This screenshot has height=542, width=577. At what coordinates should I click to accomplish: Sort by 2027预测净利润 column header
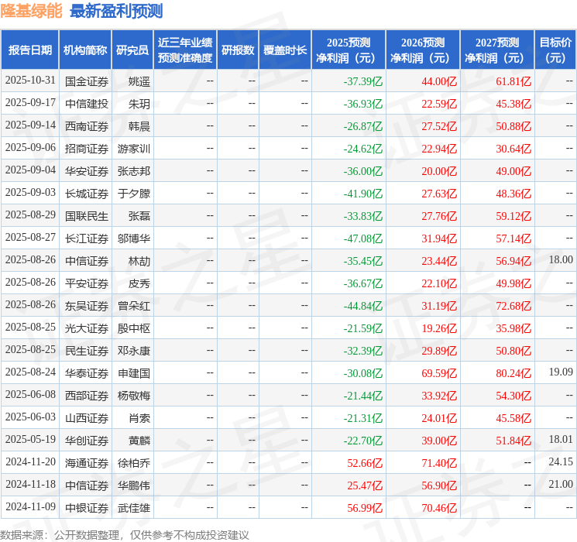496,50
